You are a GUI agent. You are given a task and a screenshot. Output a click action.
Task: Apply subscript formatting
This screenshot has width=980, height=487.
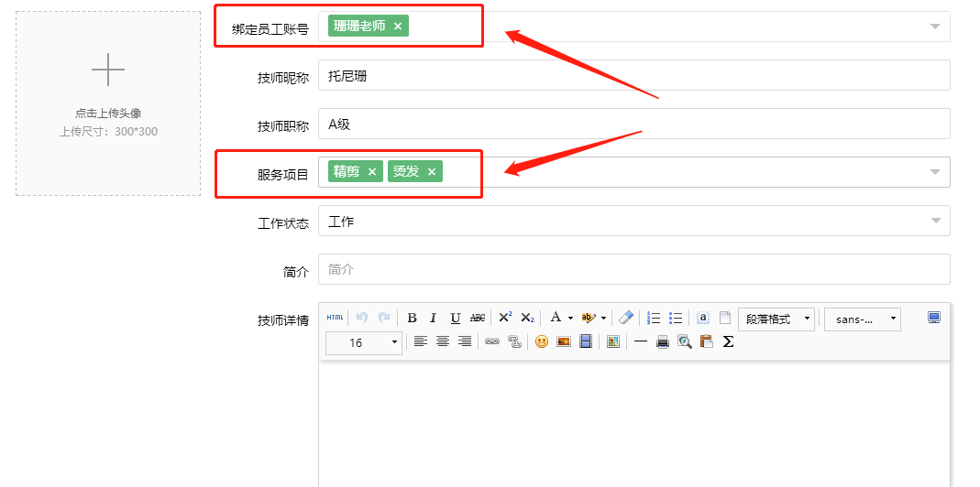point(527,318)
